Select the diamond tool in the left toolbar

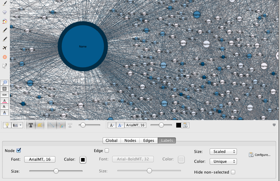coord(4,12)
